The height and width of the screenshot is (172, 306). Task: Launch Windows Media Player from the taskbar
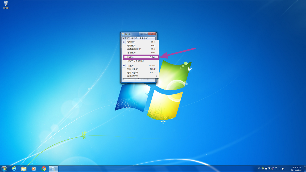click(x=34, y=169)
